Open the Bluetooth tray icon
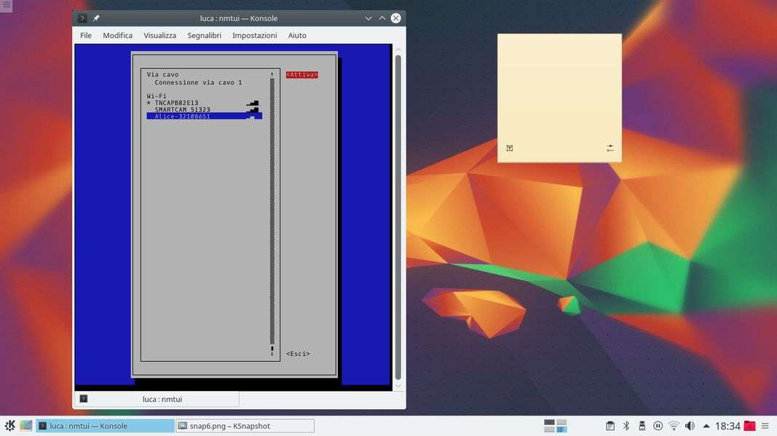 [626, 426]
